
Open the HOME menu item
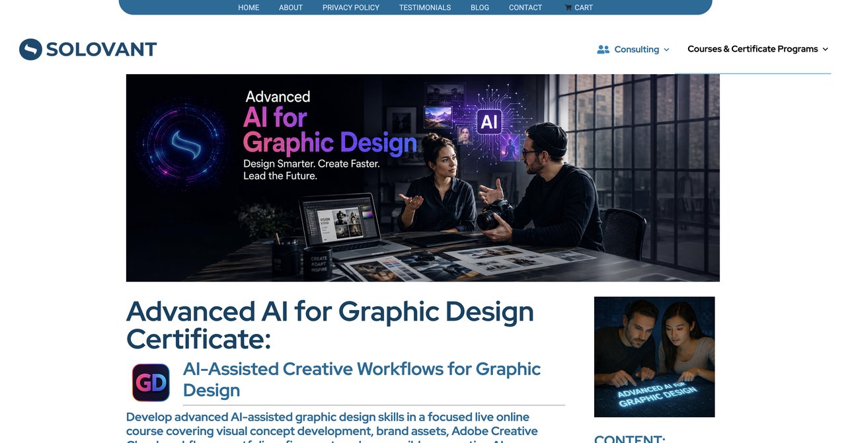(x=249, y=8)
